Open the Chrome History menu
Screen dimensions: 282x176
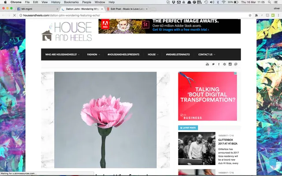click(x=56, y=2)
